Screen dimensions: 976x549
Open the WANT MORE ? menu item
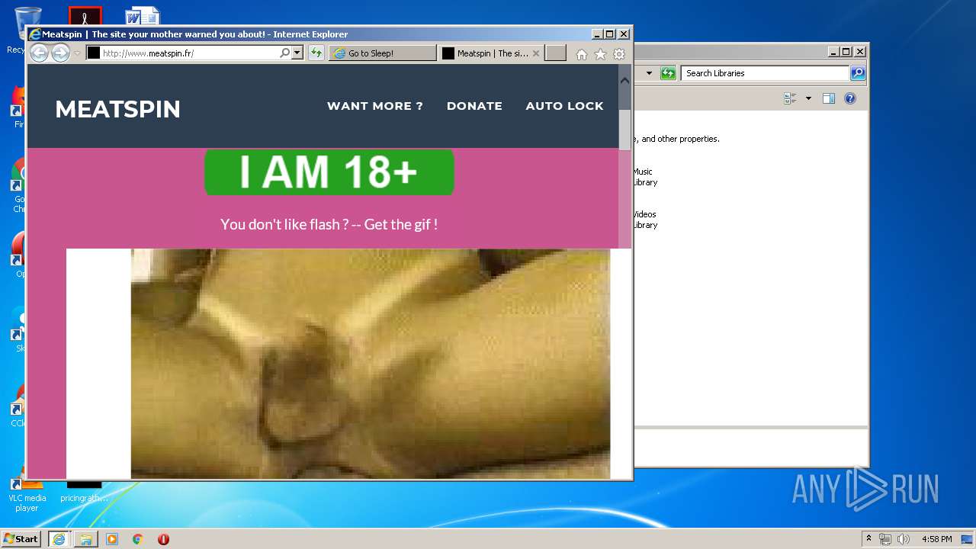pos(375,106)
